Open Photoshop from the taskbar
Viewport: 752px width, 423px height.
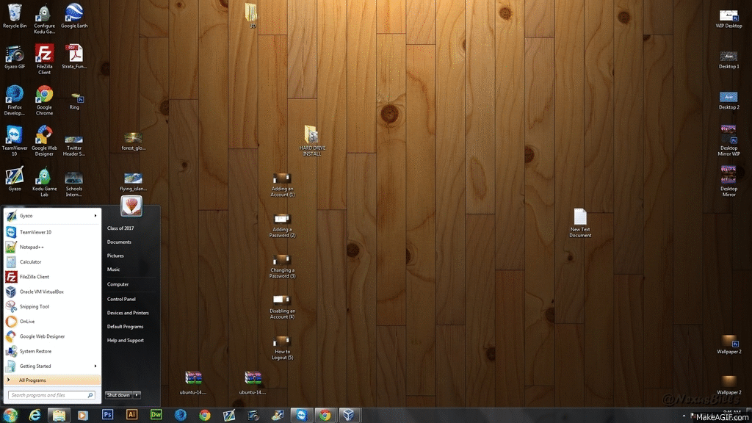pyautogui.click(x=107, y=415)
